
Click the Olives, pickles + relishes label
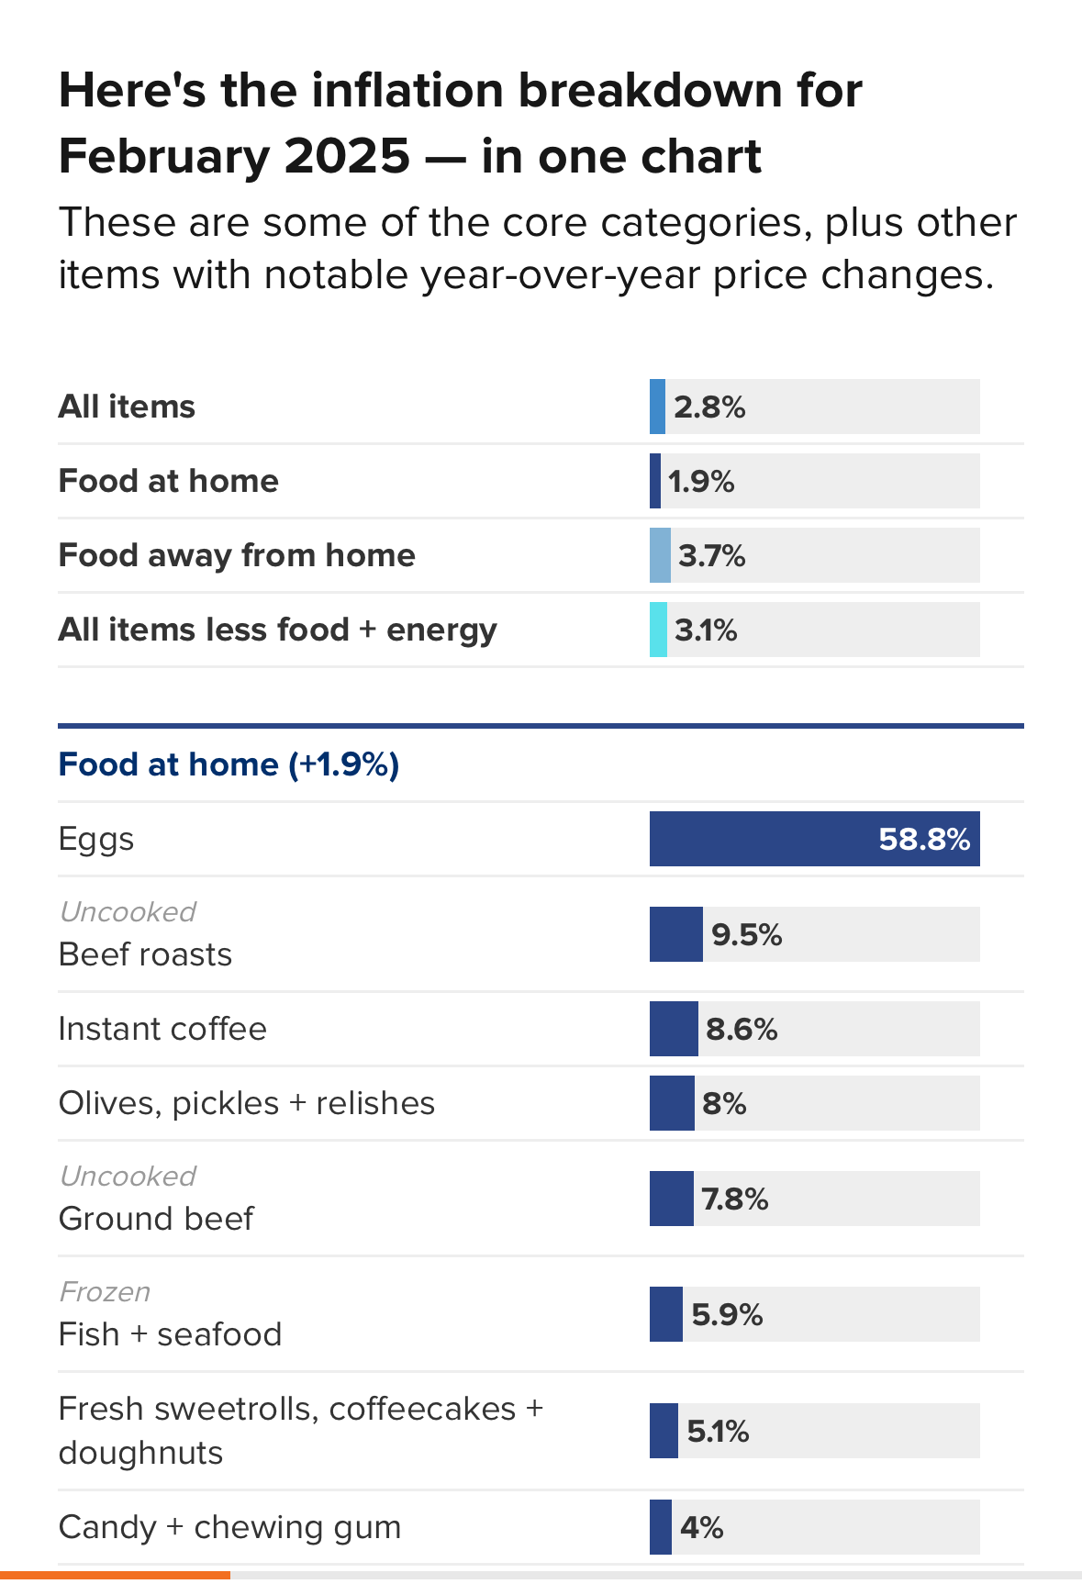247,1103
